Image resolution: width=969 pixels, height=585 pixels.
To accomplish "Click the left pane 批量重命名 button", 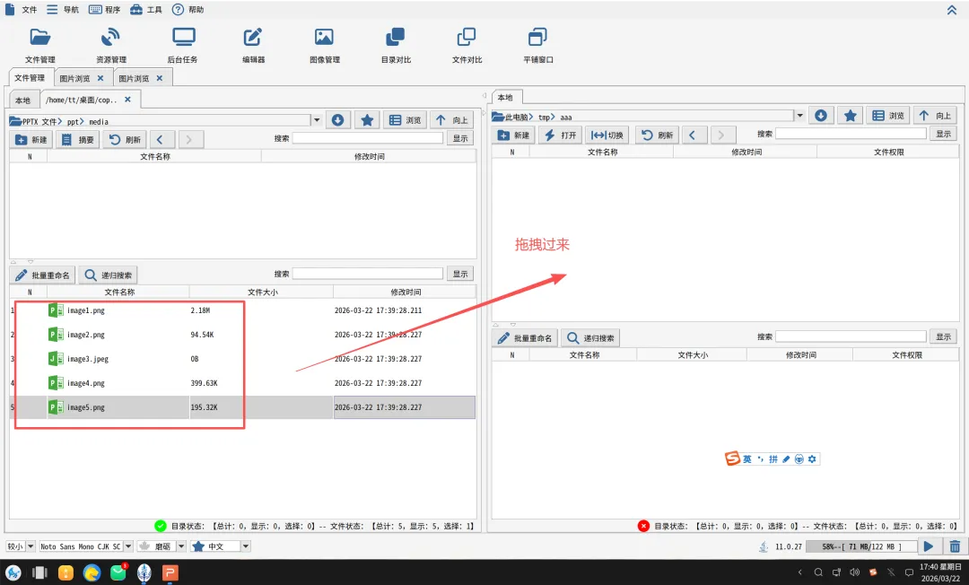I will pos(43,275).
